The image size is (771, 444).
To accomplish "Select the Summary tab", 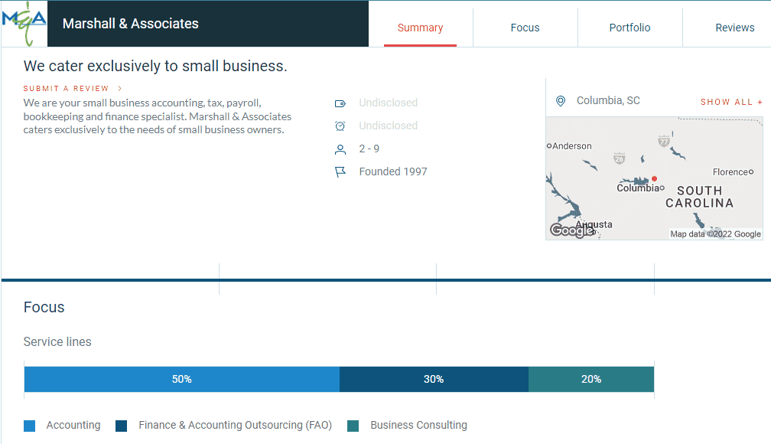I will pos(420,27).
